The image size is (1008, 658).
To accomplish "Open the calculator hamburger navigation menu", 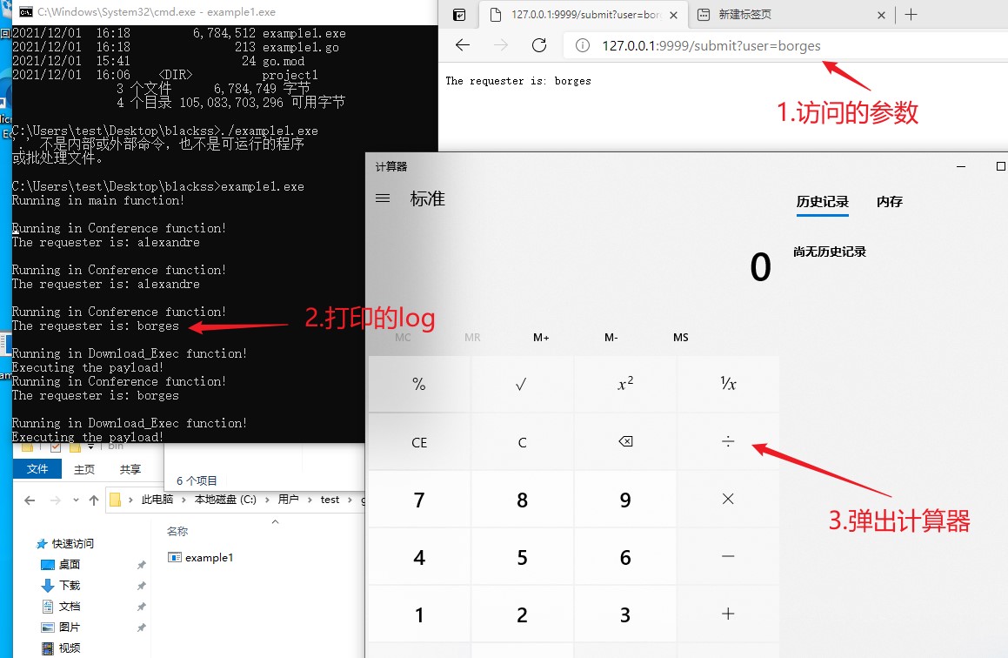I will [383, 198].
